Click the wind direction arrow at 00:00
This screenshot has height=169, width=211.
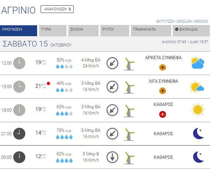click(112, 157)
